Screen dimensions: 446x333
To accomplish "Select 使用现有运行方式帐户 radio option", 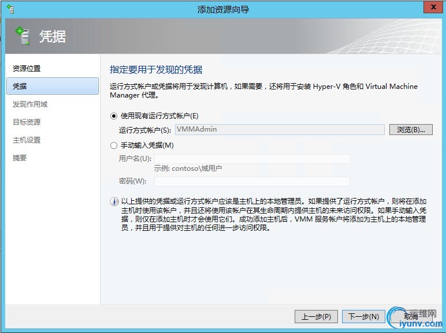I will coord(114,116).
